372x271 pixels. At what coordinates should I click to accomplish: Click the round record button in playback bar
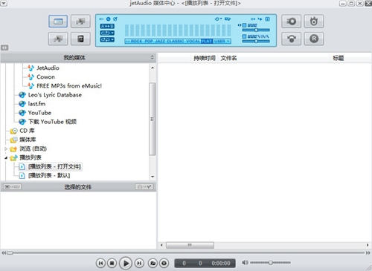[164, 263]
